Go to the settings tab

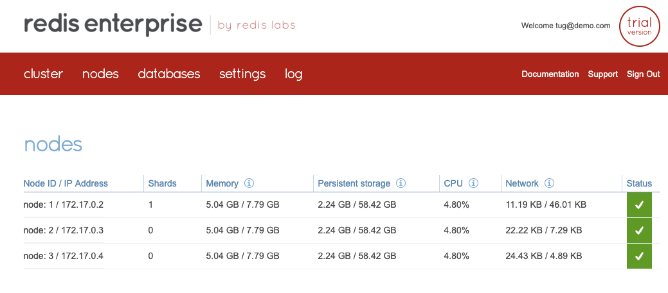(x=242, y=74)
